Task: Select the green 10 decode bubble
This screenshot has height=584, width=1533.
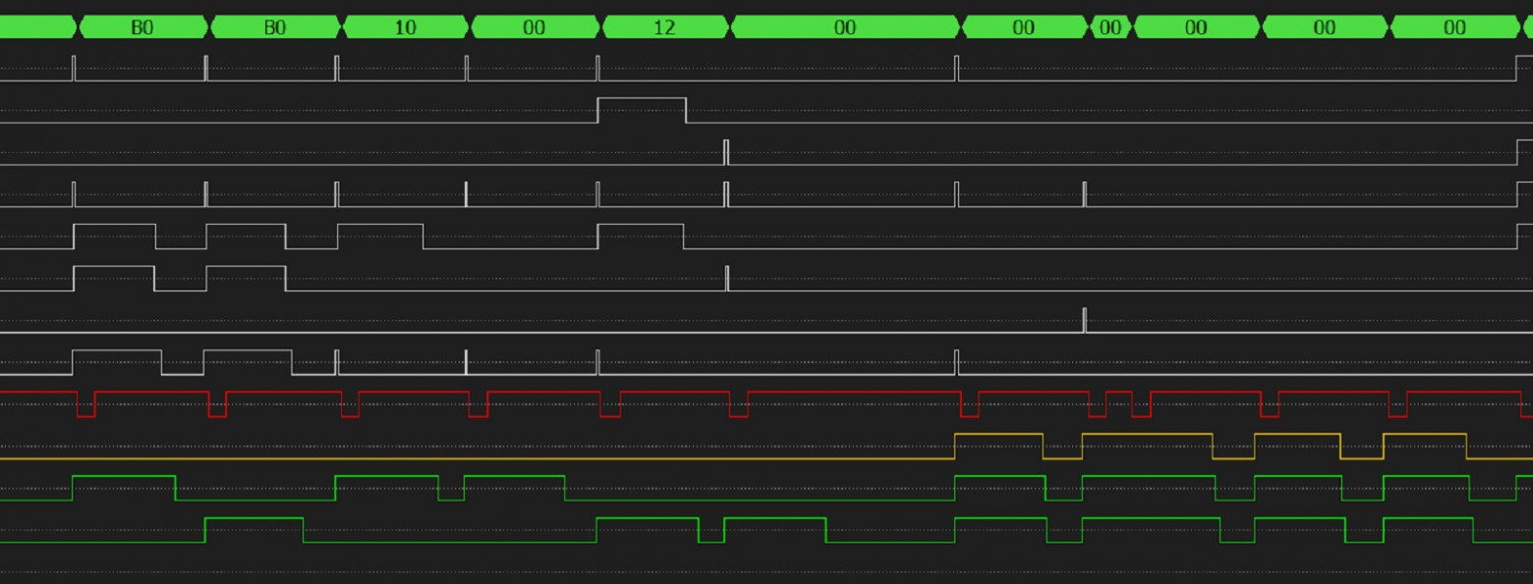Action: (405, 27)
